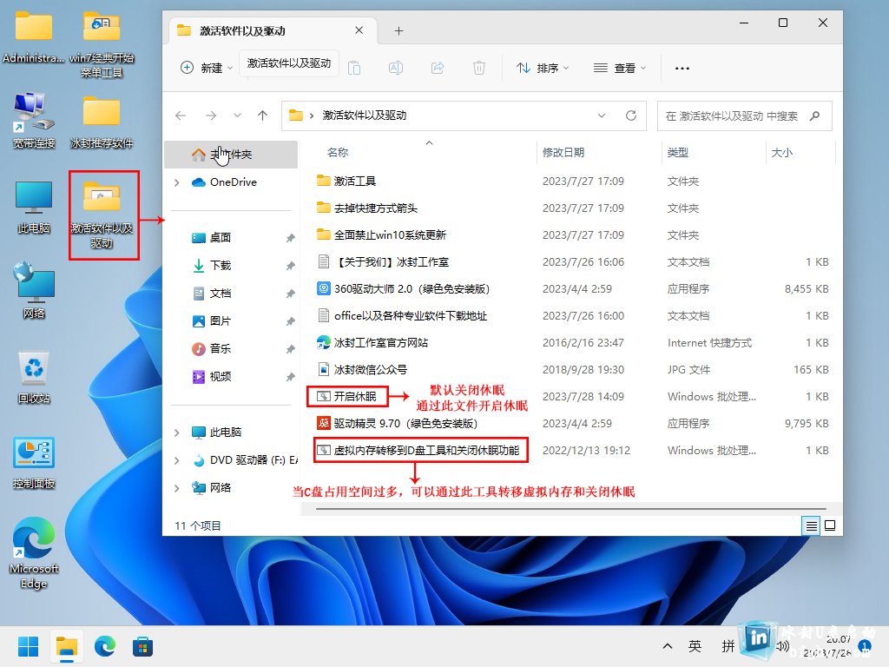
Task: Open 音乐 in quick access
Action: point(220,349)
